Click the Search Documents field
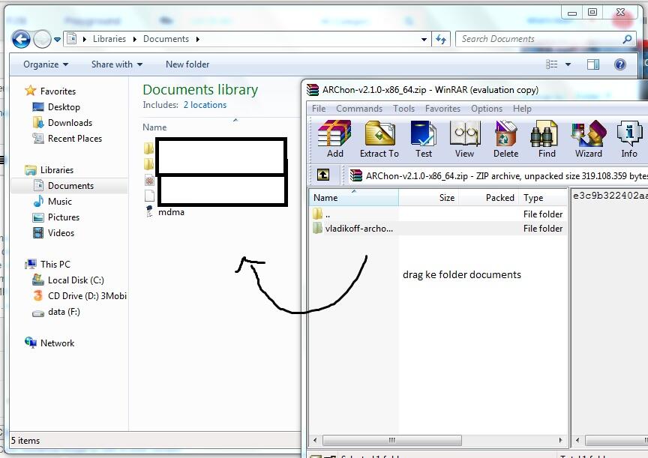Screen dimensions: 648x458 [x=540, y=39]
